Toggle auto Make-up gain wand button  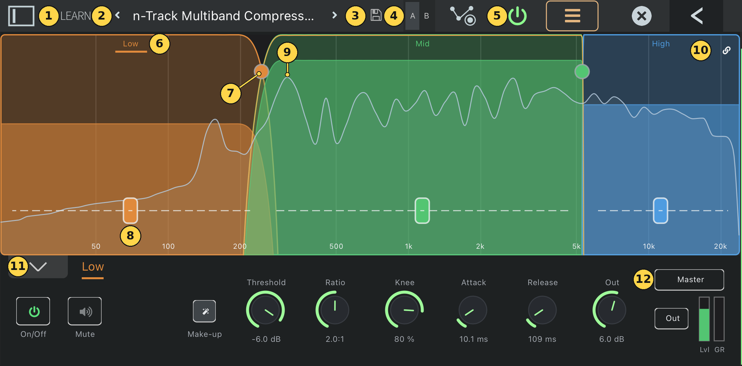tap(205, 311)
